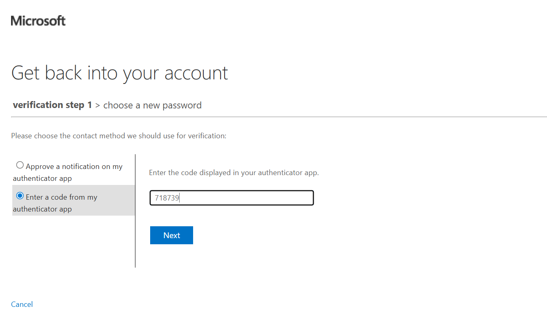
Task: Click the Microsoft logo
Action: point(38,20)
